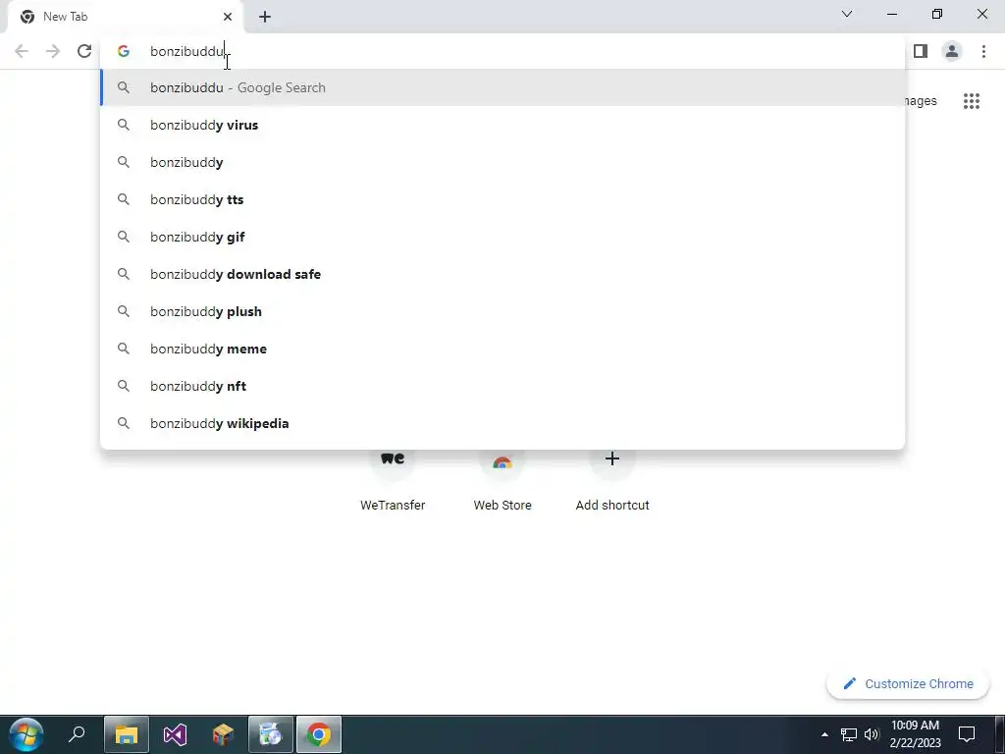Choose 'bonzibuddy download safe' suggestion

pyautogui.click(x=502, y=274)
